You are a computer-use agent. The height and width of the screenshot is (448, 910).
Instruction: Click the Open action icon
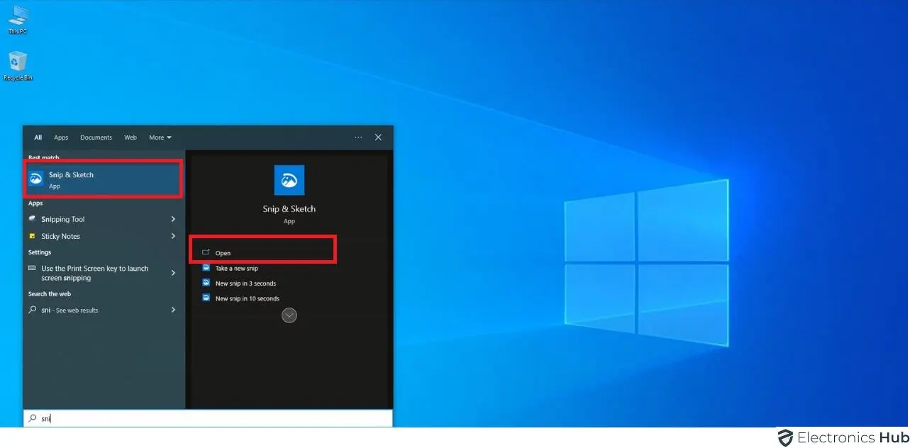206,252
